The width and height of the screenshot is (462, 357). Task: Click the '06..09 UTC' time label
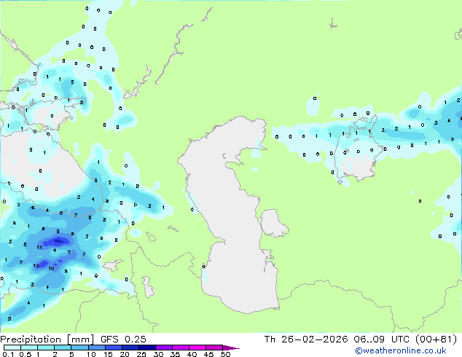(x=381, y=340)
